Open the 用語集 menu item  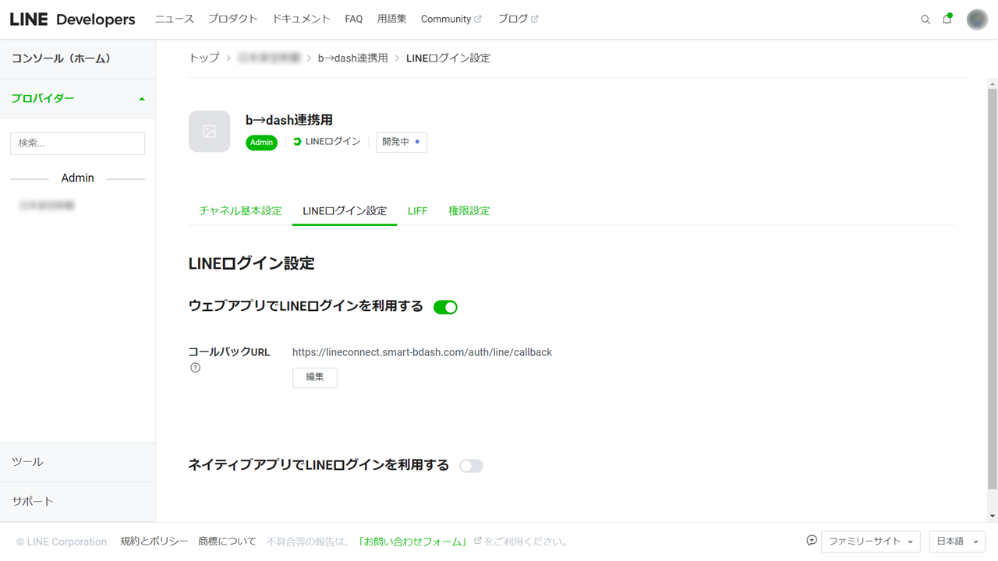tap(391, 19)
